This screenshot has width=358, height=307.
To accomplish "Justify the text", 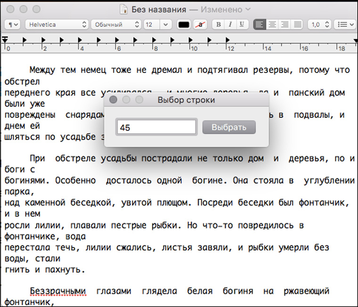I will tap(298, 24).
